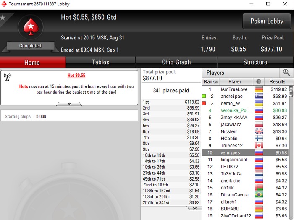
Task: Click the players list scrollbar thumb
Action: point(291,92)
